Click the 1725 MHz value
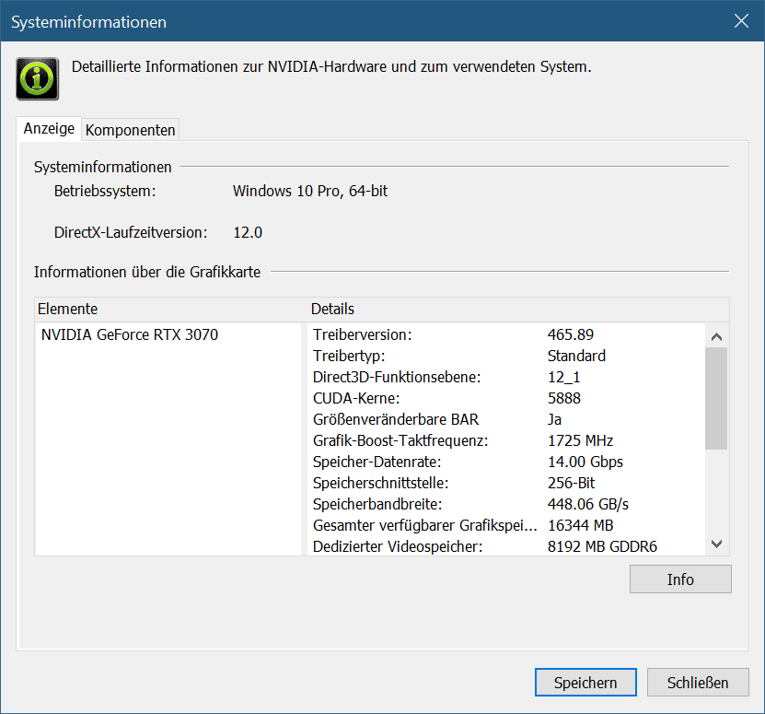765x714 pixels. pos(580,440)
